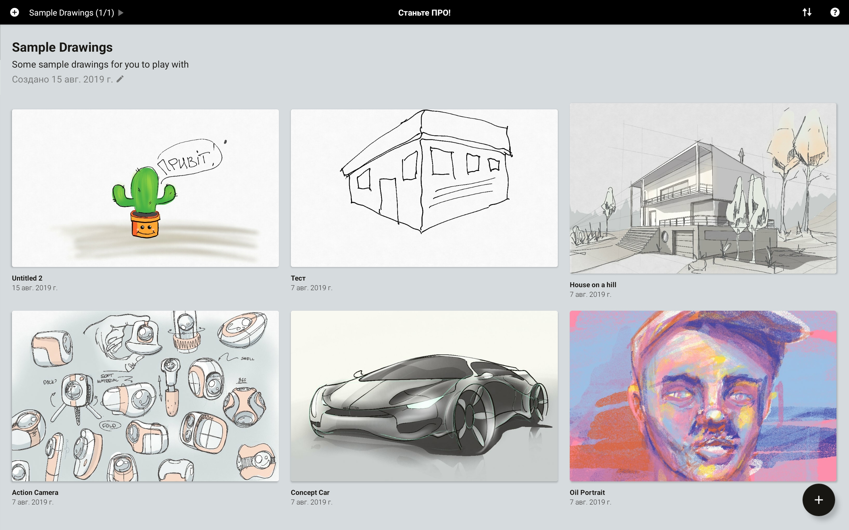The height and width of the screenshot is (530, 849).
Task: Open the help question mark icon
Action: 835,13
